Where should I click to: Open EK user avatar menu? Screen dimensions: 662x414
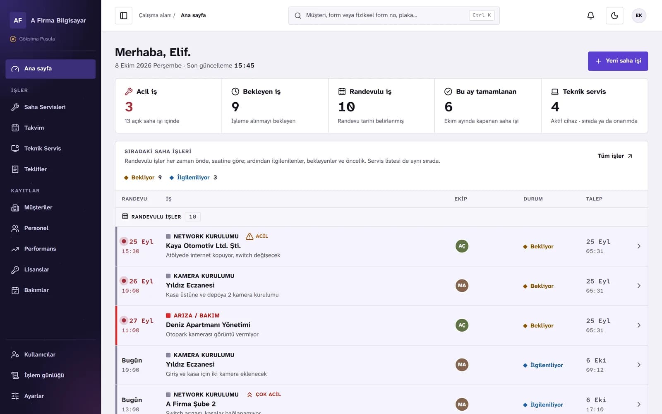(x=639, y=15)
